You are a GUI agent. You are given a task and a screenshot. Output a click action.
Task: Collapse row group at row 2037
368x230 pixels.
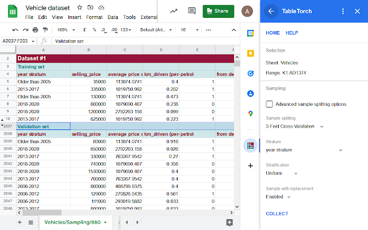[3, 126]
